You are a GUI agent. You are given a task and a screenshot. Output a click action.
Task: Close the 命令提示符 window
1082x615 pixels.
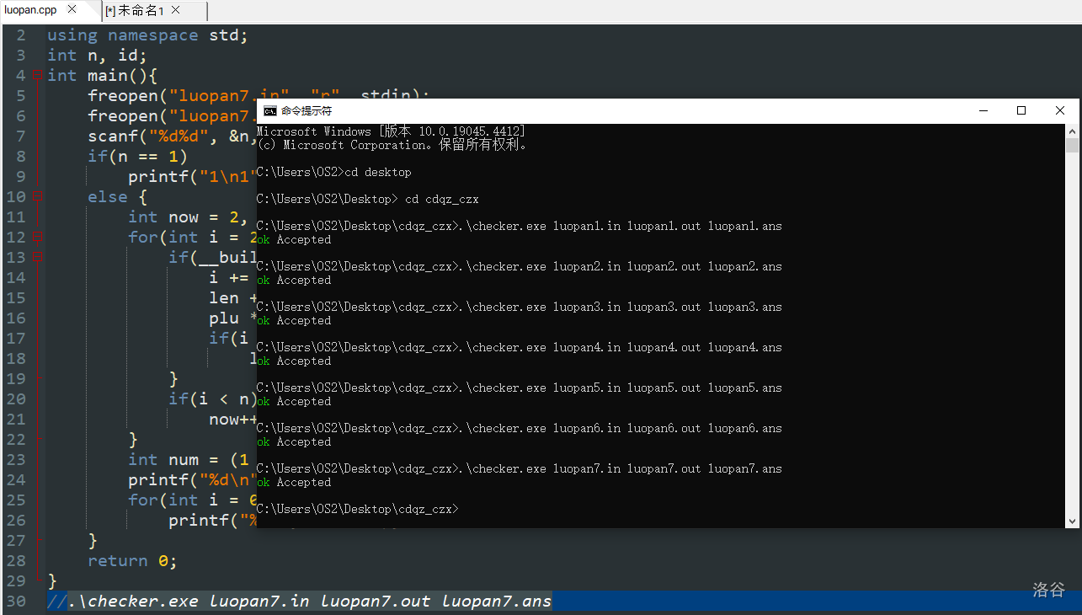tap(1060, 111)
